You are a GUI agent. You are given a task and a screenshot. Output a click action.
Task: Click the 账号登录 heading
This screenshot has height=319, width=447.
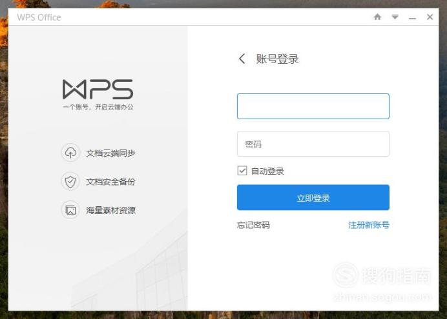[x=277, y=59]
